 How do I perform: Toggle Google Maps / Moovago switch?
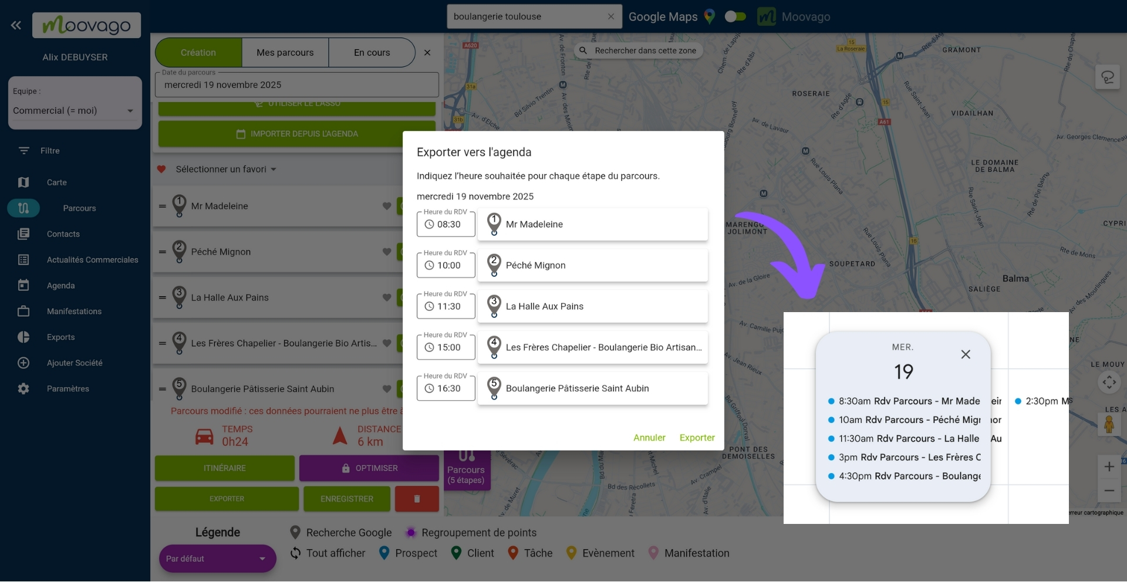point(735,16)
